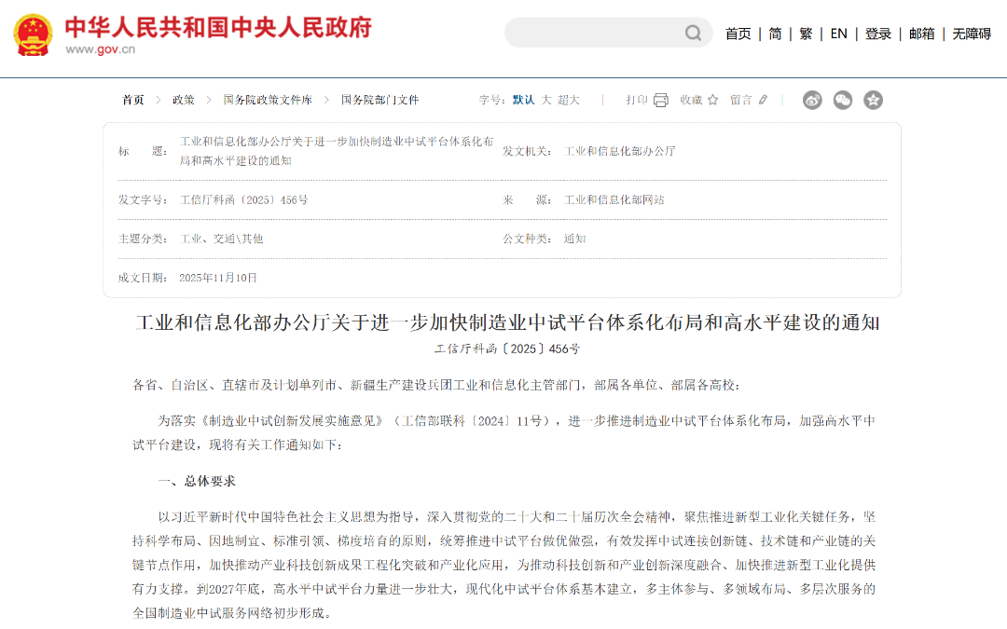Click the 标题 field title text
The height and width of the screenshot is (629, 1007).
coord(337,152)
